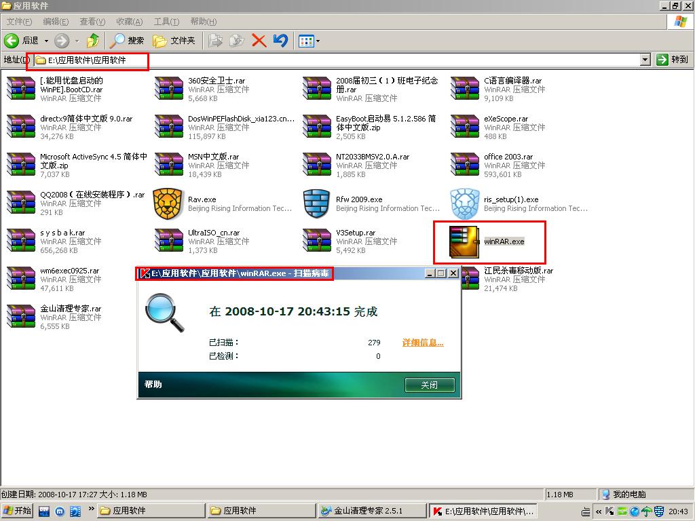Viewport: 695px width, 521px height.
Task: Select the office 2003.rar archive icon
Action: coord(465,164)
